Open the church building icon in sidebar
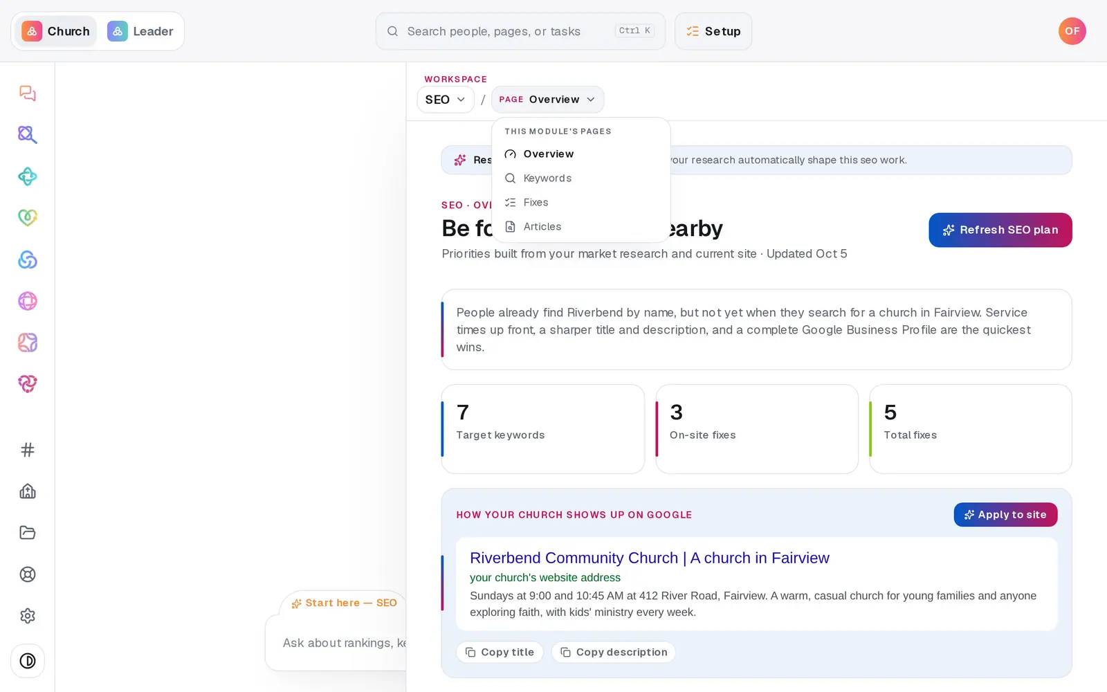The height and width of the screenshot is (692, 1107). coord(28,491)
